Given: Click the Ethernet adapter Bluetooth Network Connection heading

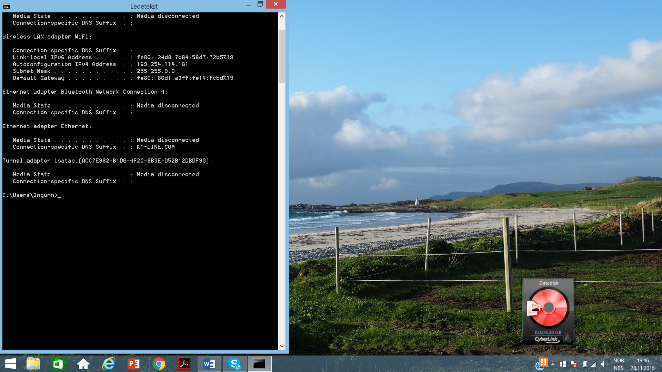Looking at the screenshot, I should tap(85, 92).
